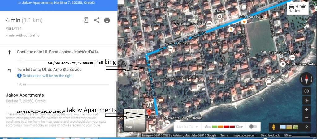Click the straight-ahead arrow direction icon

coord(9,53)
